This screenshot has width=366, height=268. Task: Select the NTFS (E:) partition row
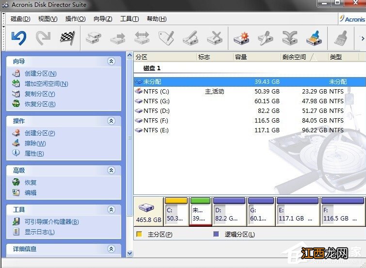(x=250, y=130)
